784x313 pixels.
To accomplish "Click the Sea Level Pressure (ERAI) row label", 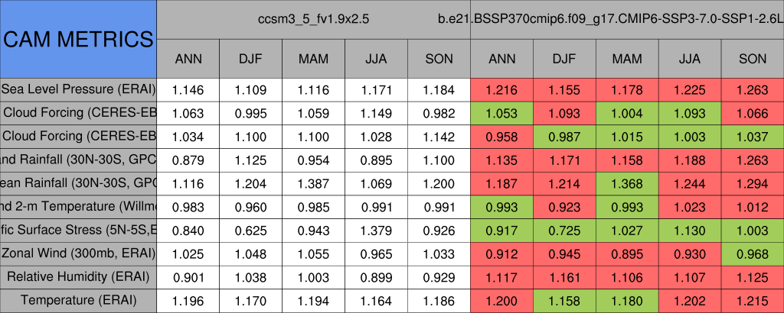I will pyautogui.click(x=78, y=89).
